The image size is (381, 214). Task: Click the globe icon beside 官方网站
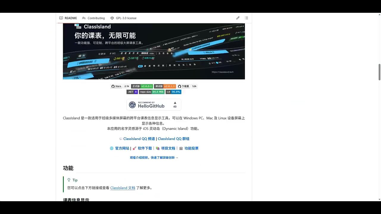point(112,148)
